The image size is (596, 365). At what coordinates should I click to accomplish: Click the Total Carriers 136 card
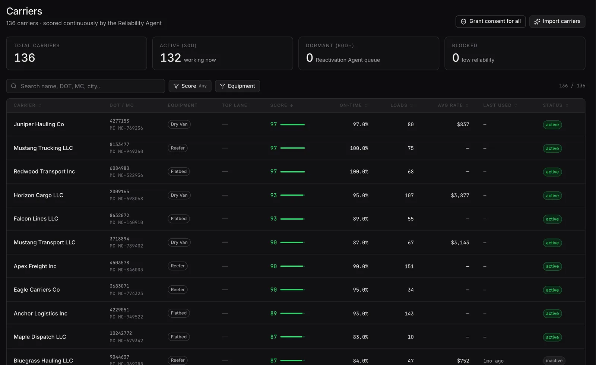pos(76,53)
